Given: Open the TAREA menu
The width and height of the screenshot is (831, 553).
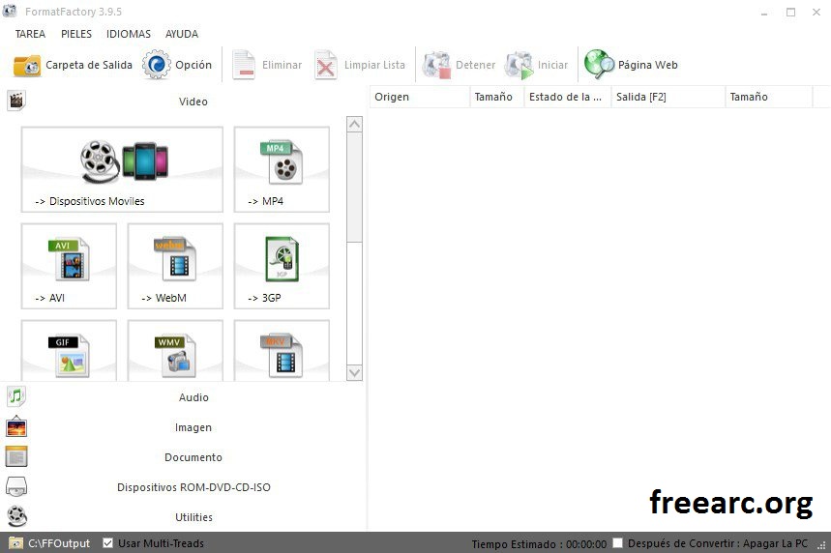Looking at the screenshot, I should 30,34.
